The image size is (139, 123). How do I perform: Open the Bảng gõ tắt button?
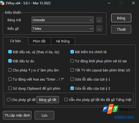click(x=48, y=100)
